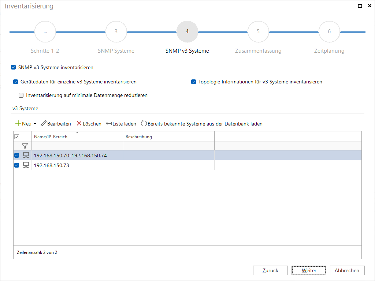This screenshot has height=281, width=375.
Task: Click Beschreibung filter input field
Action: [x=168, y=146]
